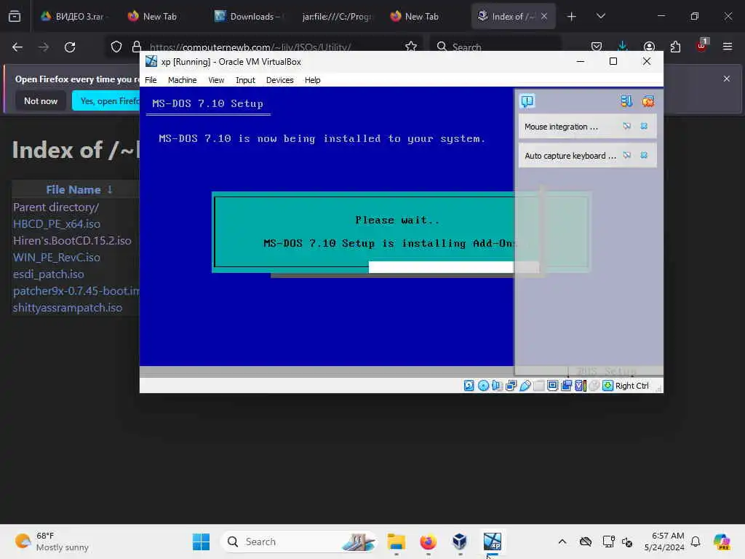Sort listing by File Name column header
Screen dimensions: 745x559
click(73, 190)
